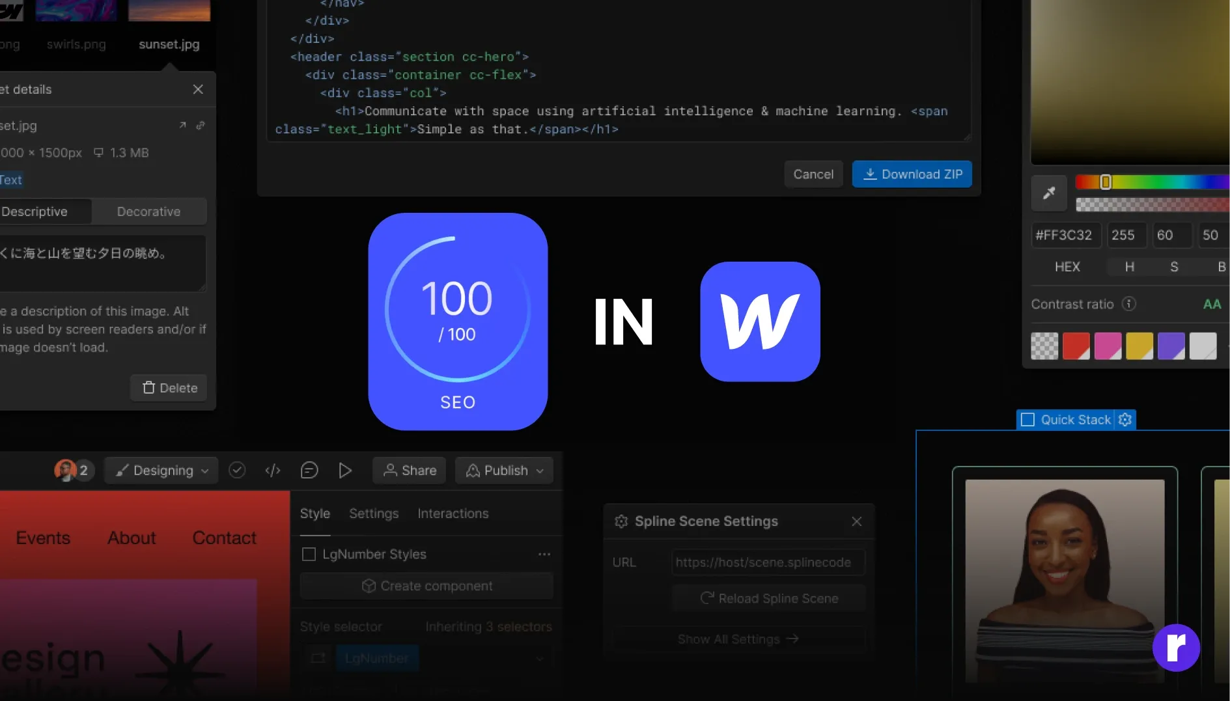The width and height of the screenshot is (1230, 701).
Task: Click the Create component button
Action: tap(426, 586)
